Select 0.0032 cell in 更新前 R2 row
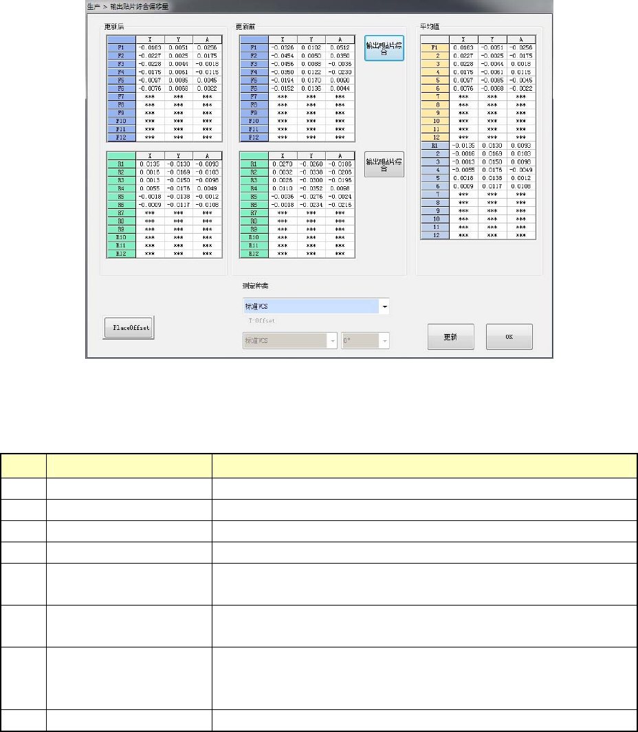638x732 pixels. (x=283, y=173)
